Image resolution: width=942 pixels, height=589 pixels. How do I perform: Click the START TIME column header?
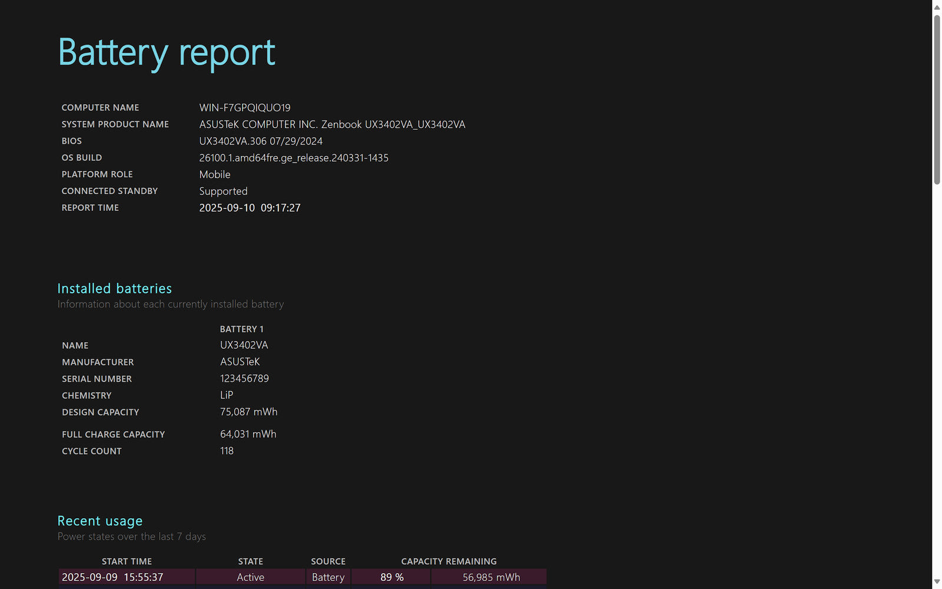tap(127, 562)
